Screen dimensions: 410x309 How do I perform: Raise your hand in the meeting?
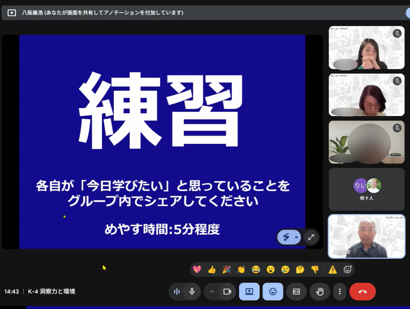pyautogui.click(x=320, y=291)
